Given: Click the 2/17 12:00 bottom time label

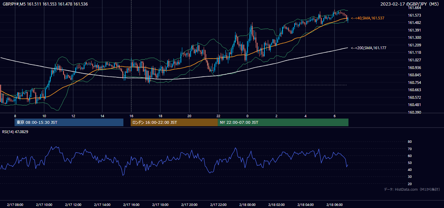Looking at the screenshot, I should pos(73,205).
